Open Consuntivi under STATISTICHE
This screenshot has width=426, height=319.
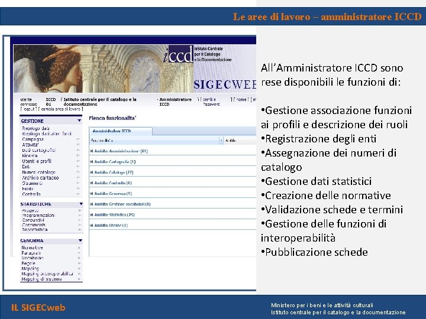(33, 220)
